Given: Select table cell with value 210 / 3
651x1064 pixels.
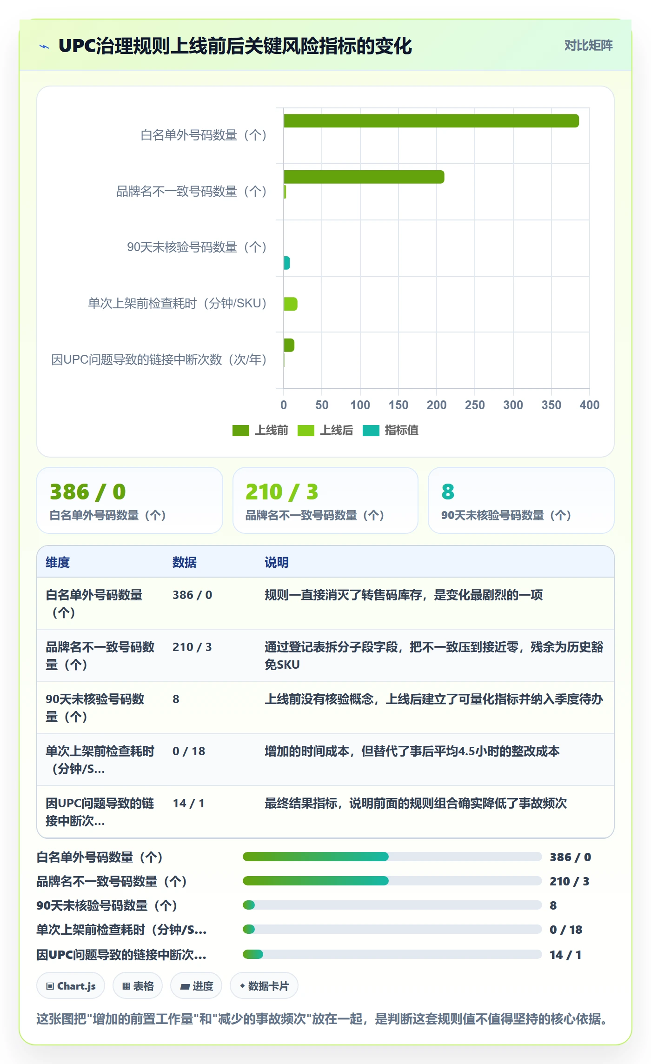Looking at the screenshot, I should (x=210, y=656).
